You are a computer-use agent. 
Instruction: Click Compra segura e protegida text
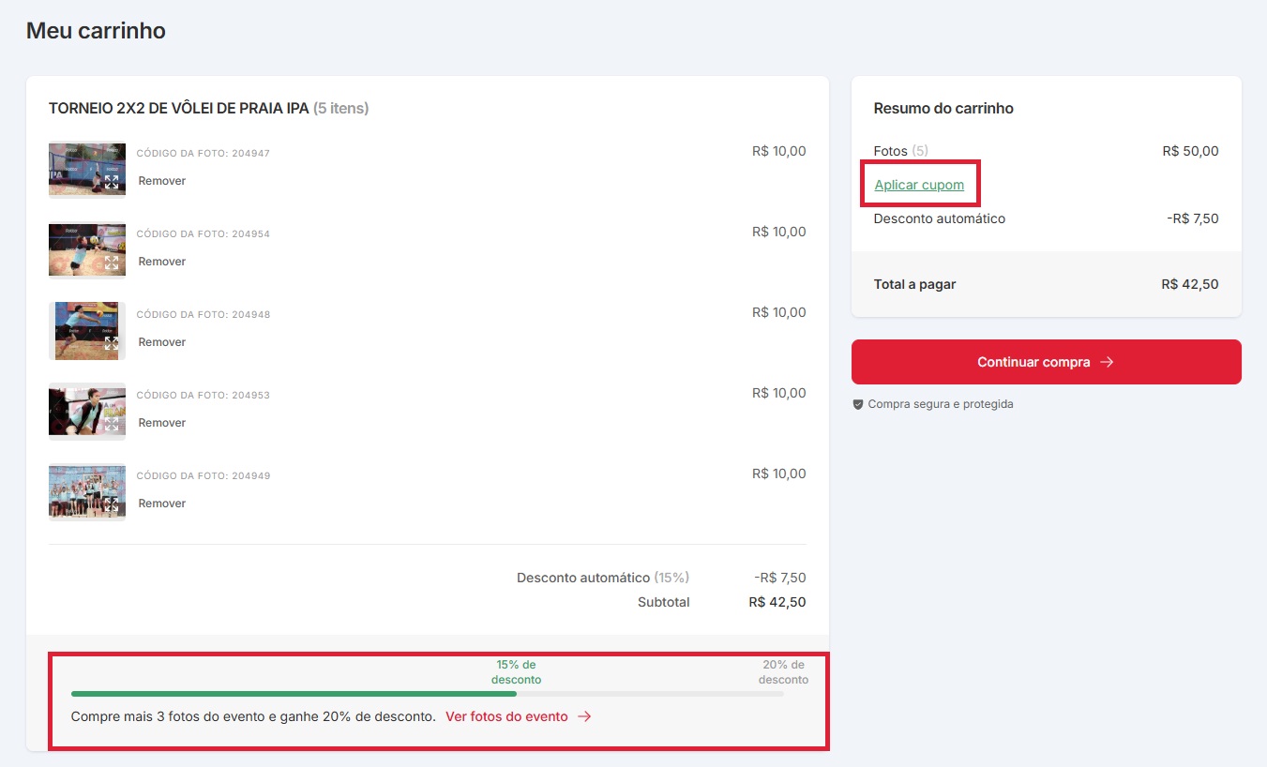(x=941, y=404)
